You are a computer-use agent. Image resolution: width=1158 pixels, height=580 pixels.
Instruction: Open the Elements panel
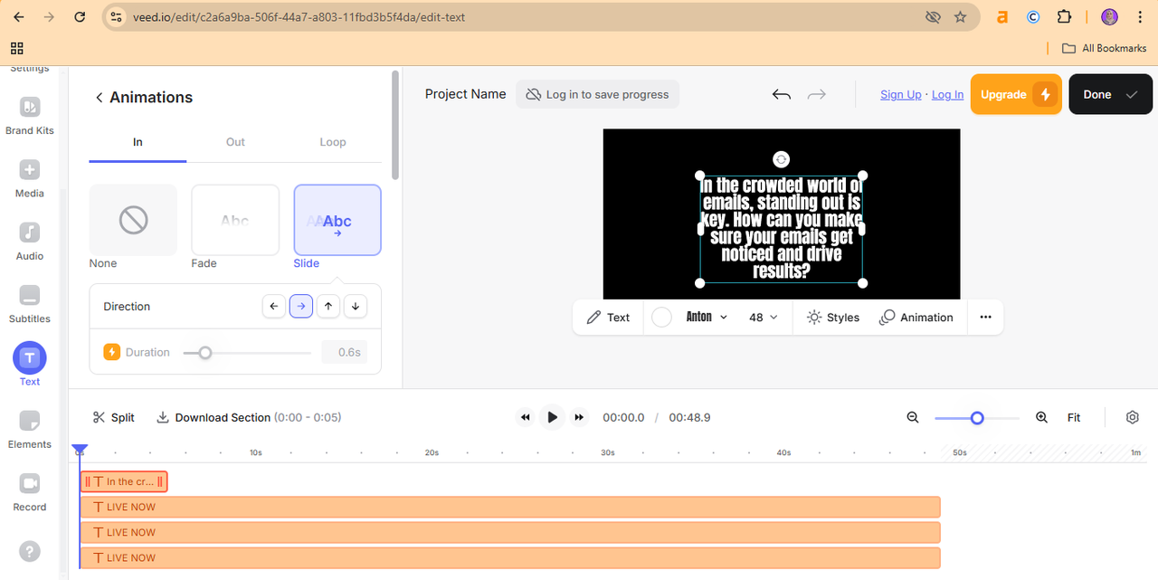point(30,429)
